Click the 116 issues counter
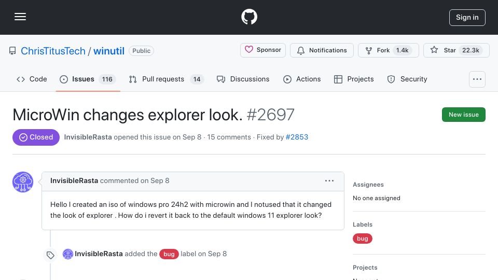The height and width of the screenshot is (280, 498). coord(107,79)
